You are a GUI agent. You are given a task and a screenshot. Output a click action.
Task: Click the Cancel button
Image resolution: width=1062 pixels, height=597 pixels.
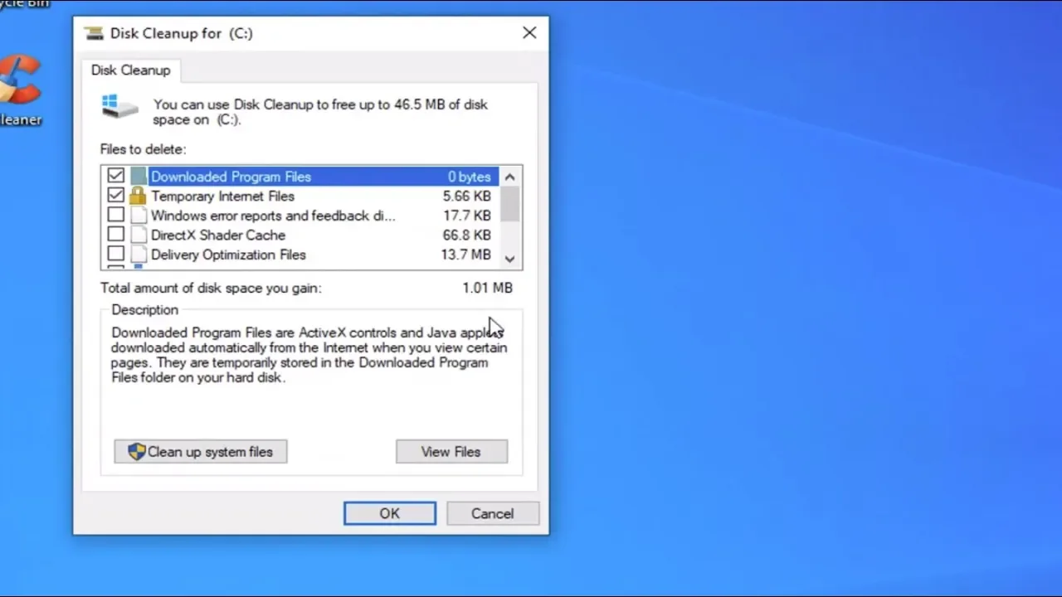coord(493,513)
